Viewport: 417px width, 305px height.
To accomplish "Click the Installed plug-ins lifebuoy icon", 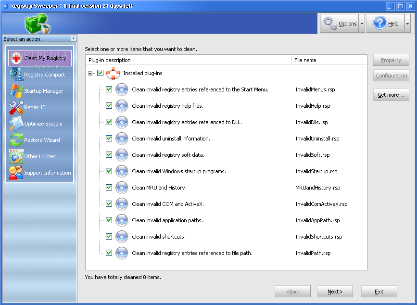I will coord(113,73).
